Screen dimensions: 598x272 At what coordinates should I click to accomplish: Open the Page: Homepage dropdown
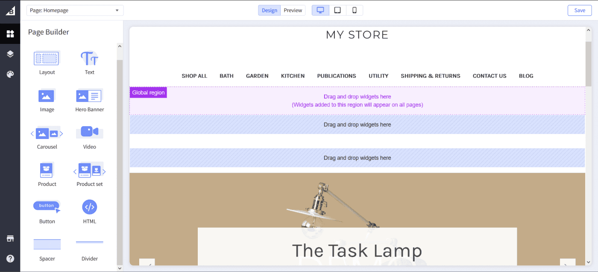pyautogui.click(x=75, y=10)
